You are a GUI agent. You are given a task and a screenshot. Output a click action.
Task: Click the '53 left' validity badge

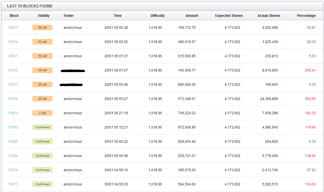(x=42, y=42)
